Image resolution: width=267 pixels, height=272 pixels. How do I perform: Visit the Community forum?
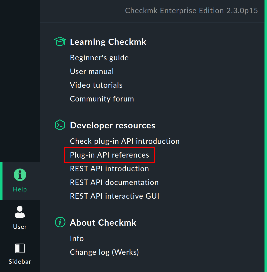click(x=102, y=99)
